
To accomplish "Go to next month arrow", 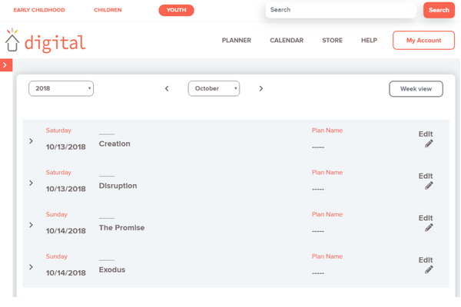I will (260, 88).
